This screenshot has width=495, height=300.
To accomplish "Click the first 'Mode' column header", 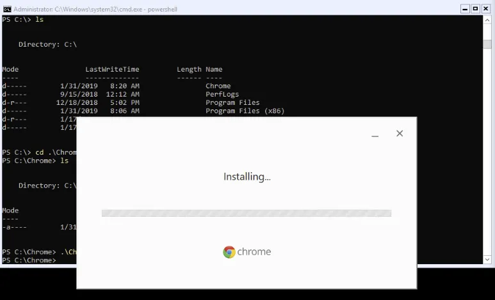I will click(10, 69).
